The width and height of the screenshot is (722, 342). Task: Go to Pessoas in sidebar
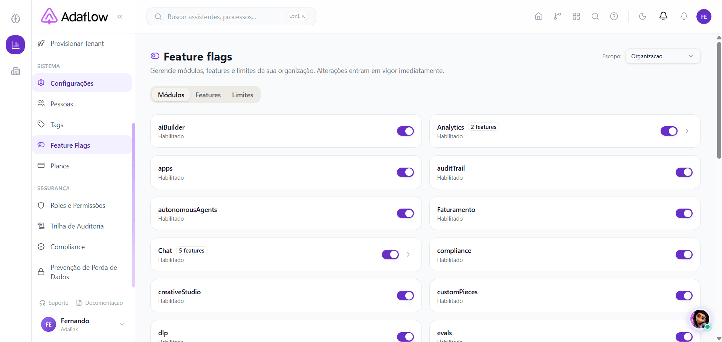pos(82,104)
